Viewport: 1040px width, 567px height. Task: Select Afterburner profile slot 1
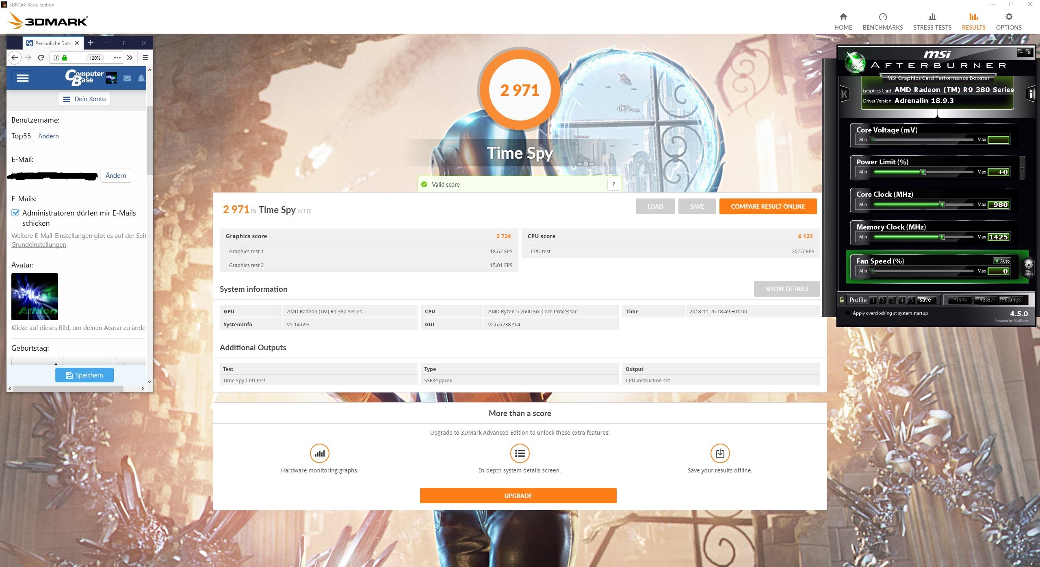pyautogui.click(x=873, y=300)
